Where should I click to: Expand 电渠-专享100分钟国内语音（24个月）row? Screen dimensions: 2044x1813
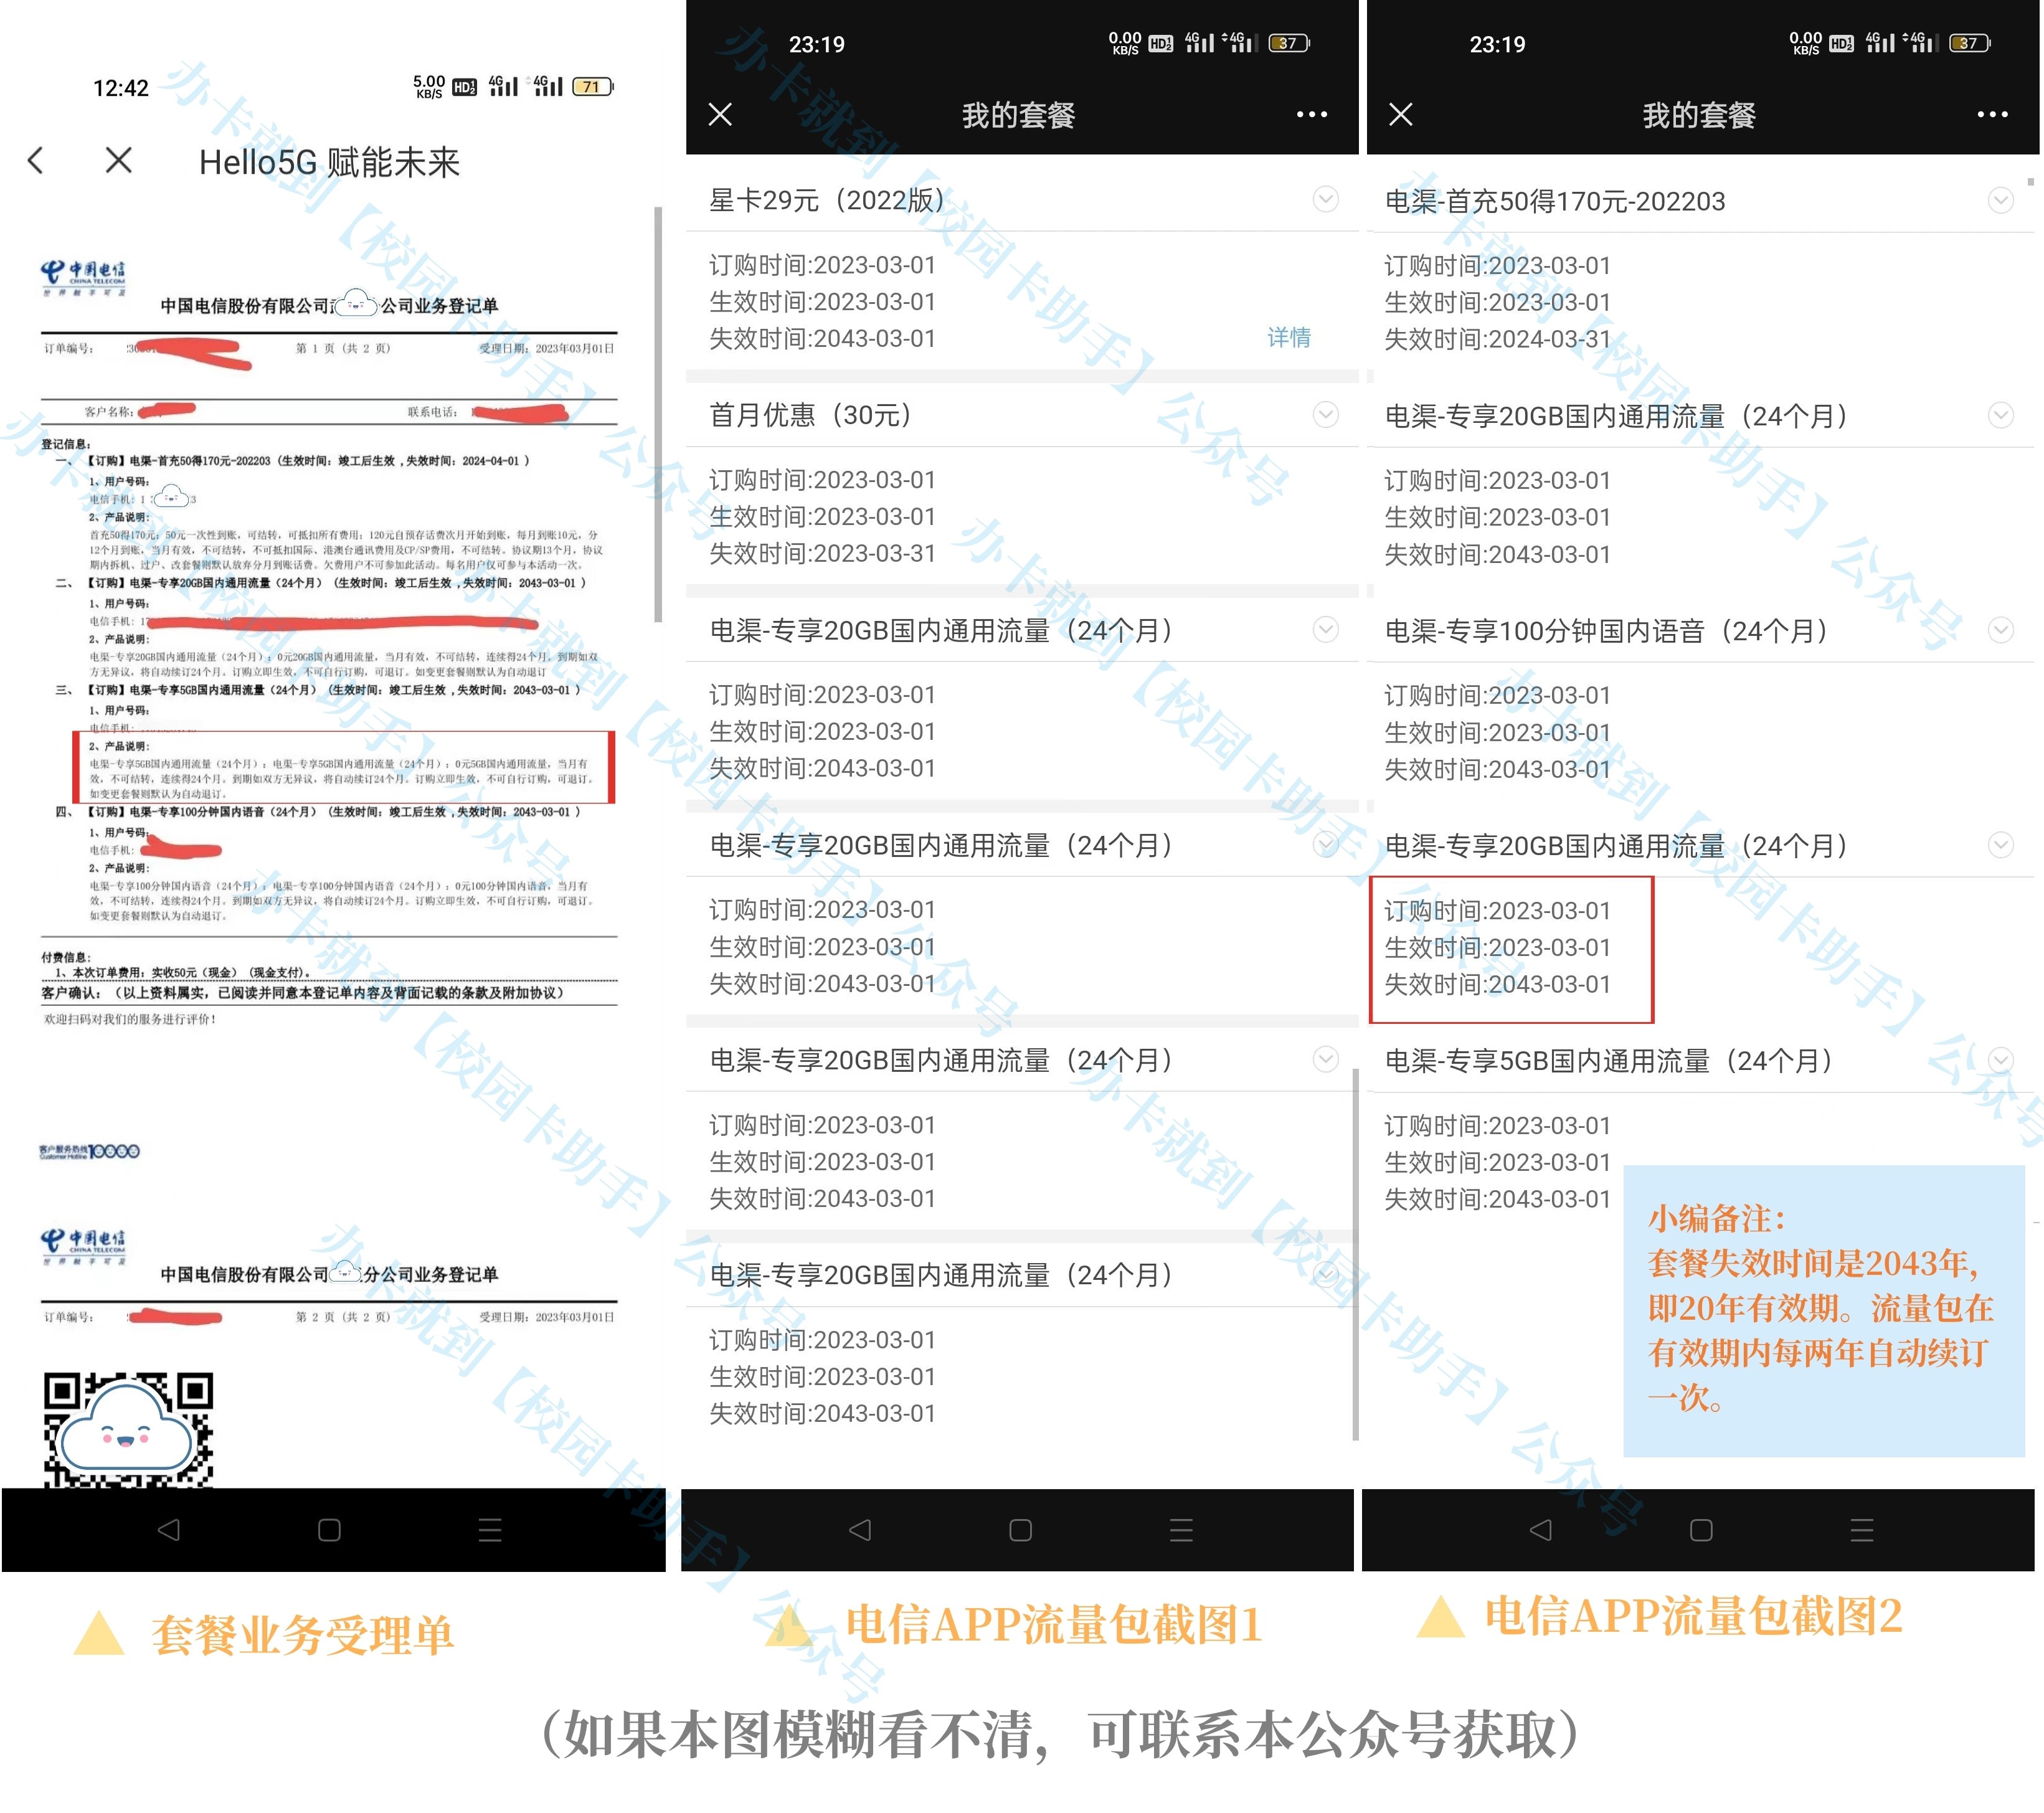pyautogui.click(x=2000, y=629)
